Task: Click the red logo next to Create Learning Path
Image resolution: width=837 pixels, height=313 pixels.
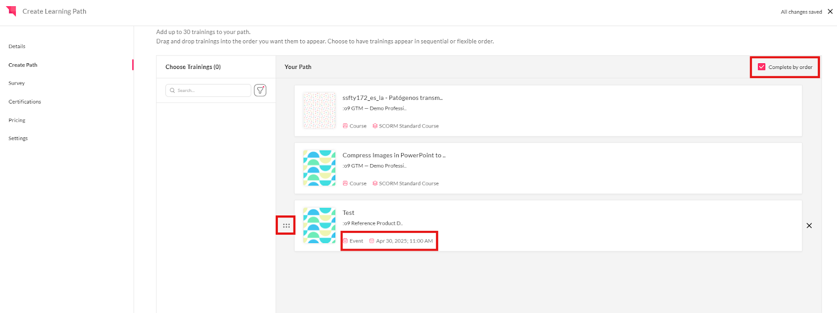Action: 11,11
